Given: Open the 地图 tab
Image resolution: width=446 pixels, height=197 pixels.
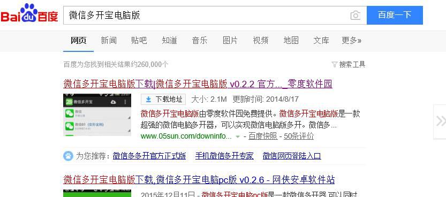Looking at the screenshot, I should pos(291,40).
